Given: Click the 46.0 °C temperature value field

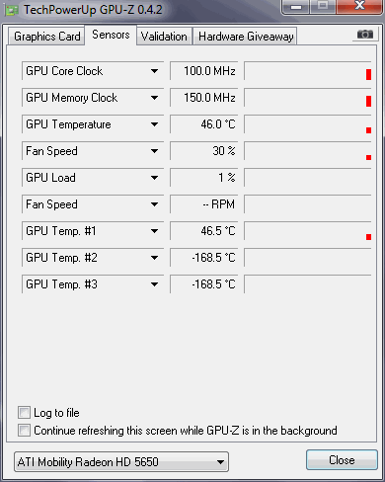Looking at the screenshot, I should (204, 124).
